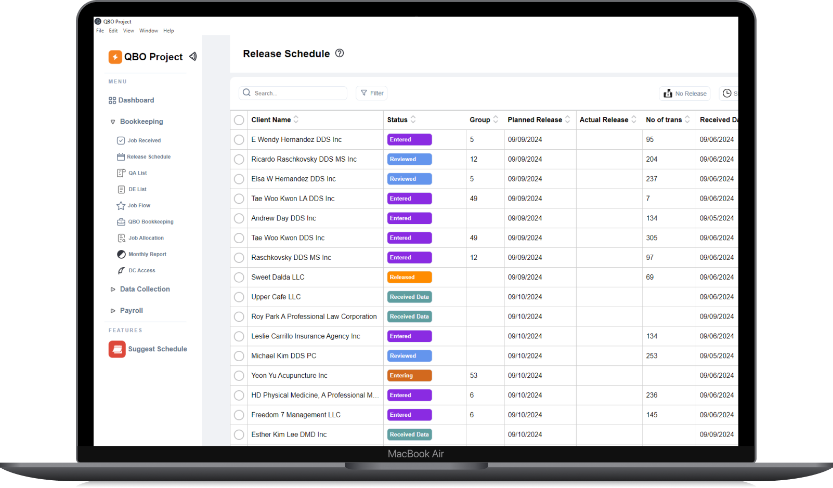
Task: Toggle the select-all circle in table header
Action: [239, 120]
